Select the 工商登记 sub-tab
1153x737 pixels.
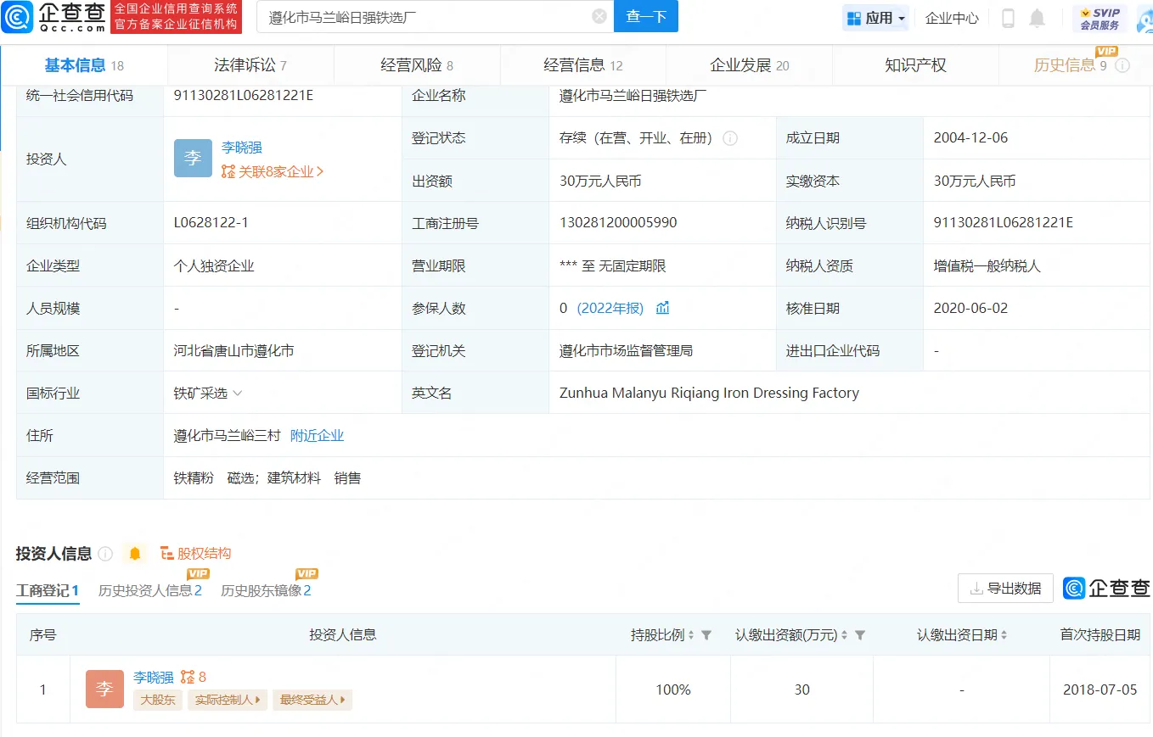tap(48, 590)
